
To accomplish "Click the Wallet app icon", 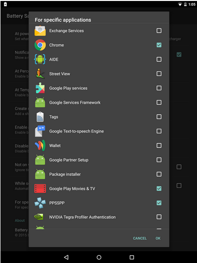I will [x=40, y=145].
